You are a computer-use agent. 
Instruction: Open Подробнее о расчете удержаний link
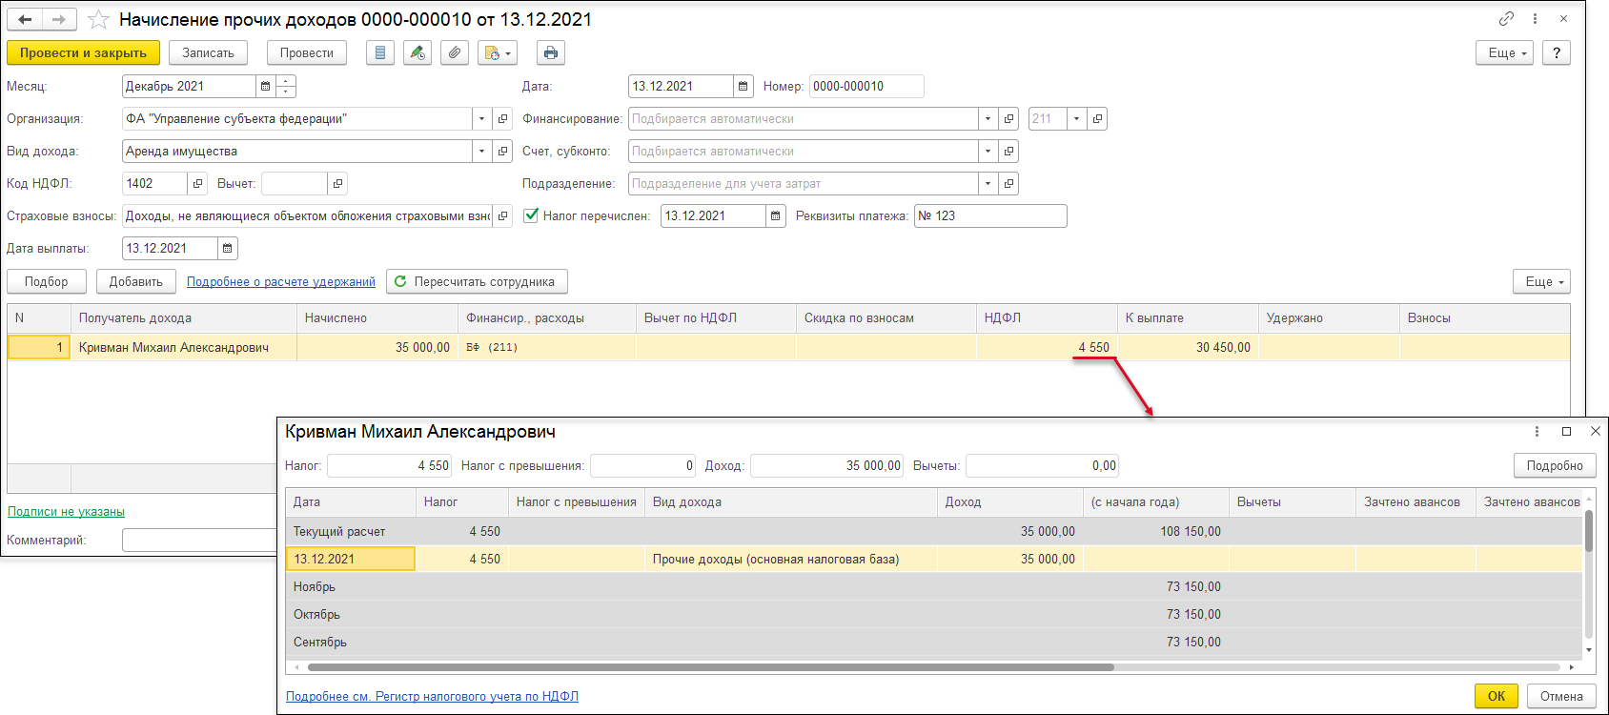tap(281, 281)
